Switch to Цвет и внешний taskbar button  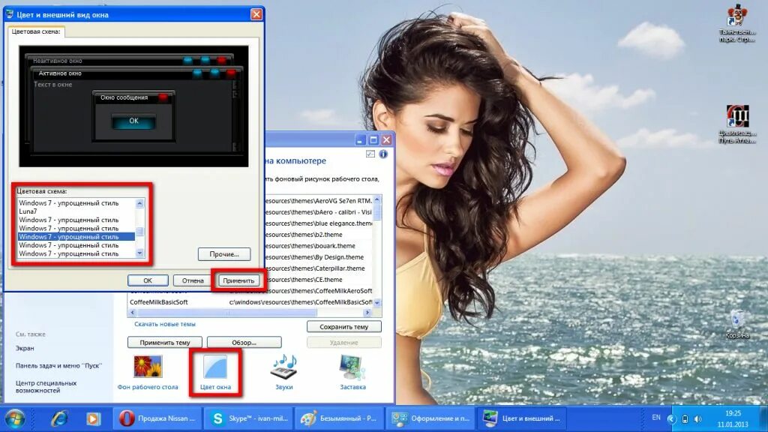[x=522, y=418]
